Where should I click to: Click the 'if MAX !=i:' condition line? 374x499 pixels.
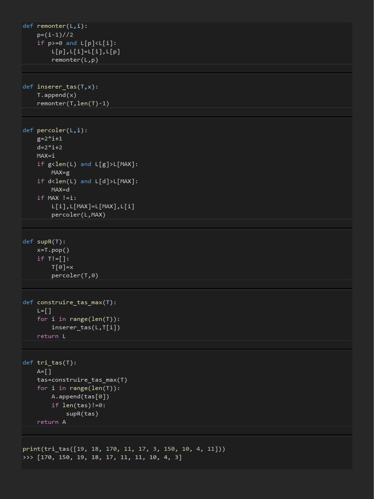56,198
